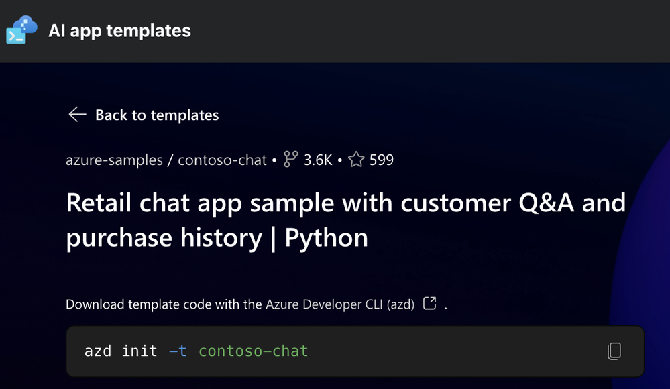Click the 3.6K fork count
This screenshot has width=670, height=389.
click(x=318, y=160)
